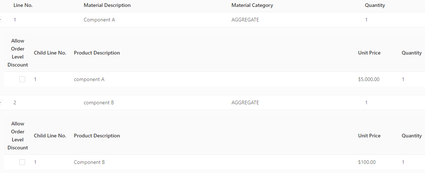The height and width of the screenshot is (173, 425).
Task: Select the Line No. column header
Action: click(23, 5)
